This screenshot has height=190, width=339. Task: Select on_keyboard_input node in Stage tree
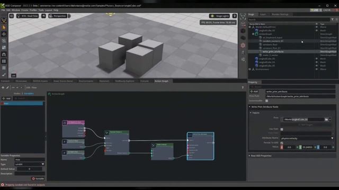272,37
